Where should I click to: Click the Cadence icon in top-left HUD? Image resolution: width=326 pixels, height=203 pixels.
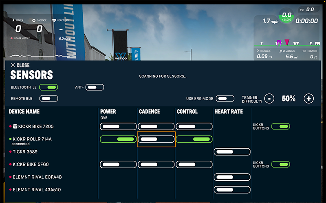pyautogui.click(x=34, y=20)
